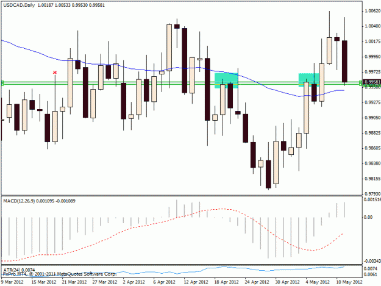Click the USDCAD,Daily chart title
The image size is (381, 286).
point(19,5)
